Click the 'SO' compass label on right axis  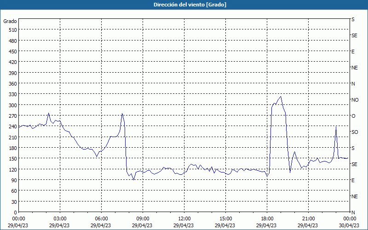click(355, 132)
